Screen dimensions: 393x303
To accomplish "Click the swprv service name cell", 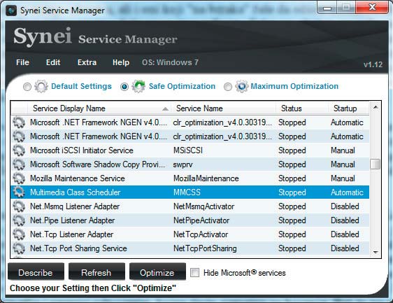I will (183, 164).
